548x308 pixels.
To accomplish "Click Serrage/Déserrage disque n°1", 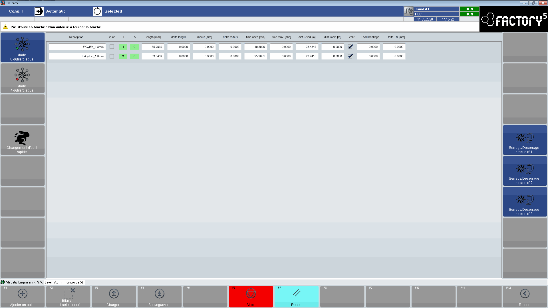I will pyautogui.click(x=525, y=140).
